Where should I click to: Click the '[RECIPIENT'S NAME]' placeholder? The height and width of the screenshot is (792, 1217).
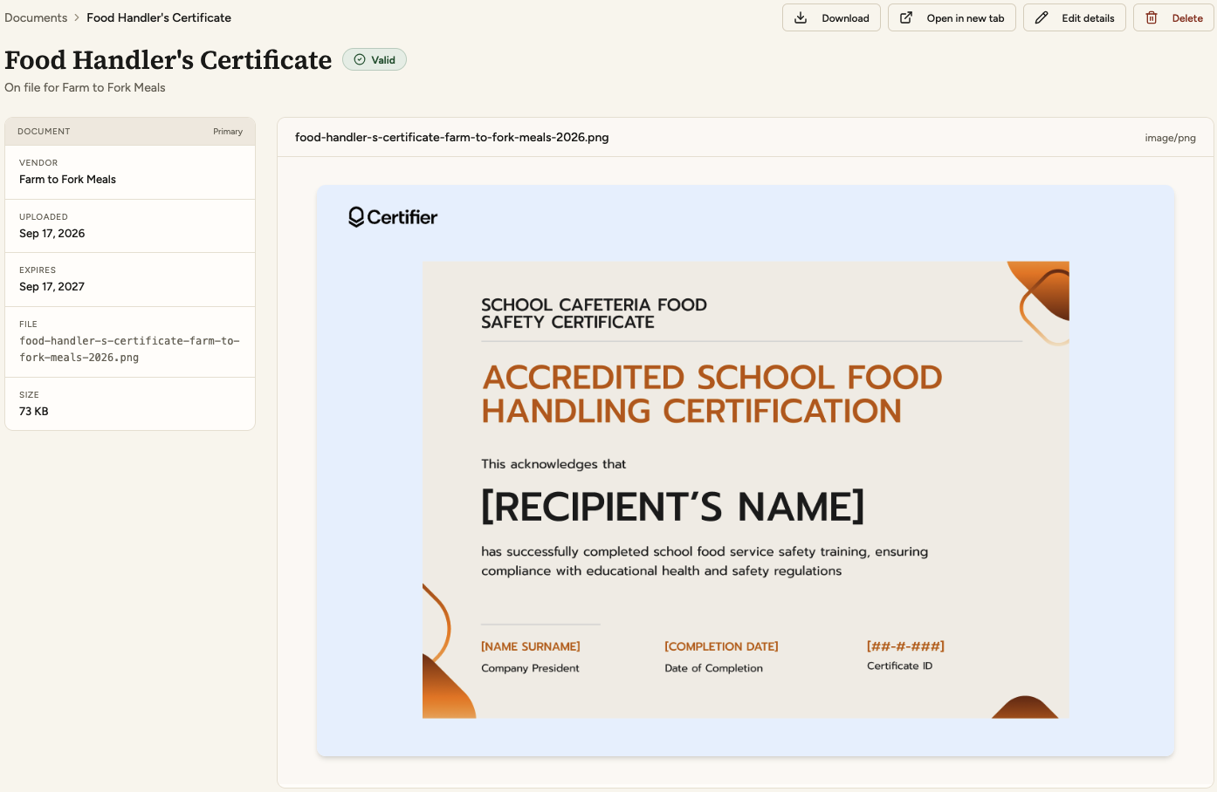[x=672, y=507]
